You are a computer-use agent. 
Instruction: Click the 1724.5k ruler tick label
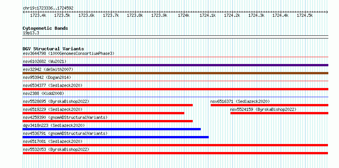click(x=305, y=15)
